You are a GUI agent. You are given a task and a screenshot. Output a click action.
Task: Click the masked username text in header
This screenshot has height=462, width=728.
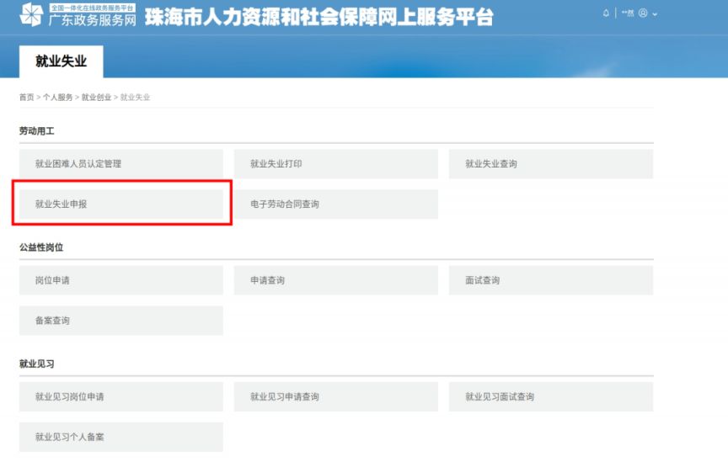point(628,13)
